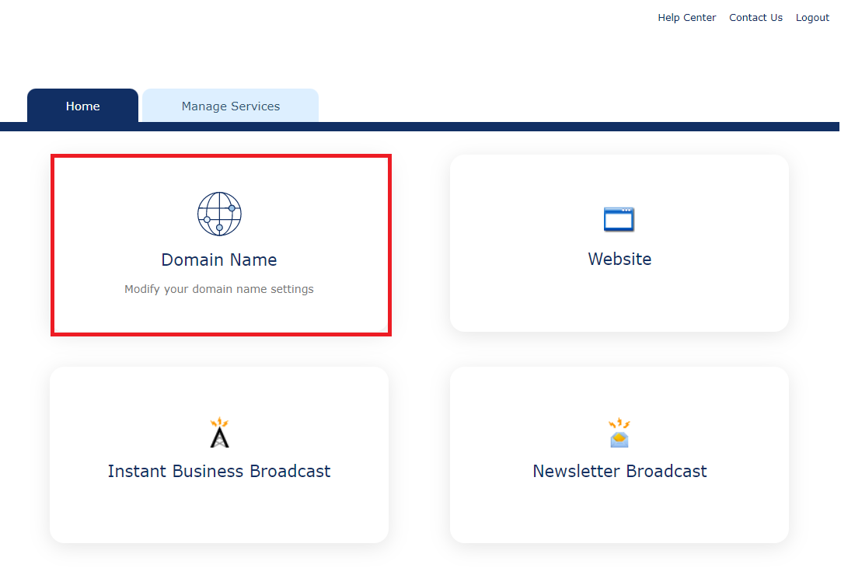Viewport: 841px width, 568px height.
Task: Log out of the account
Action: pos(812,17)
